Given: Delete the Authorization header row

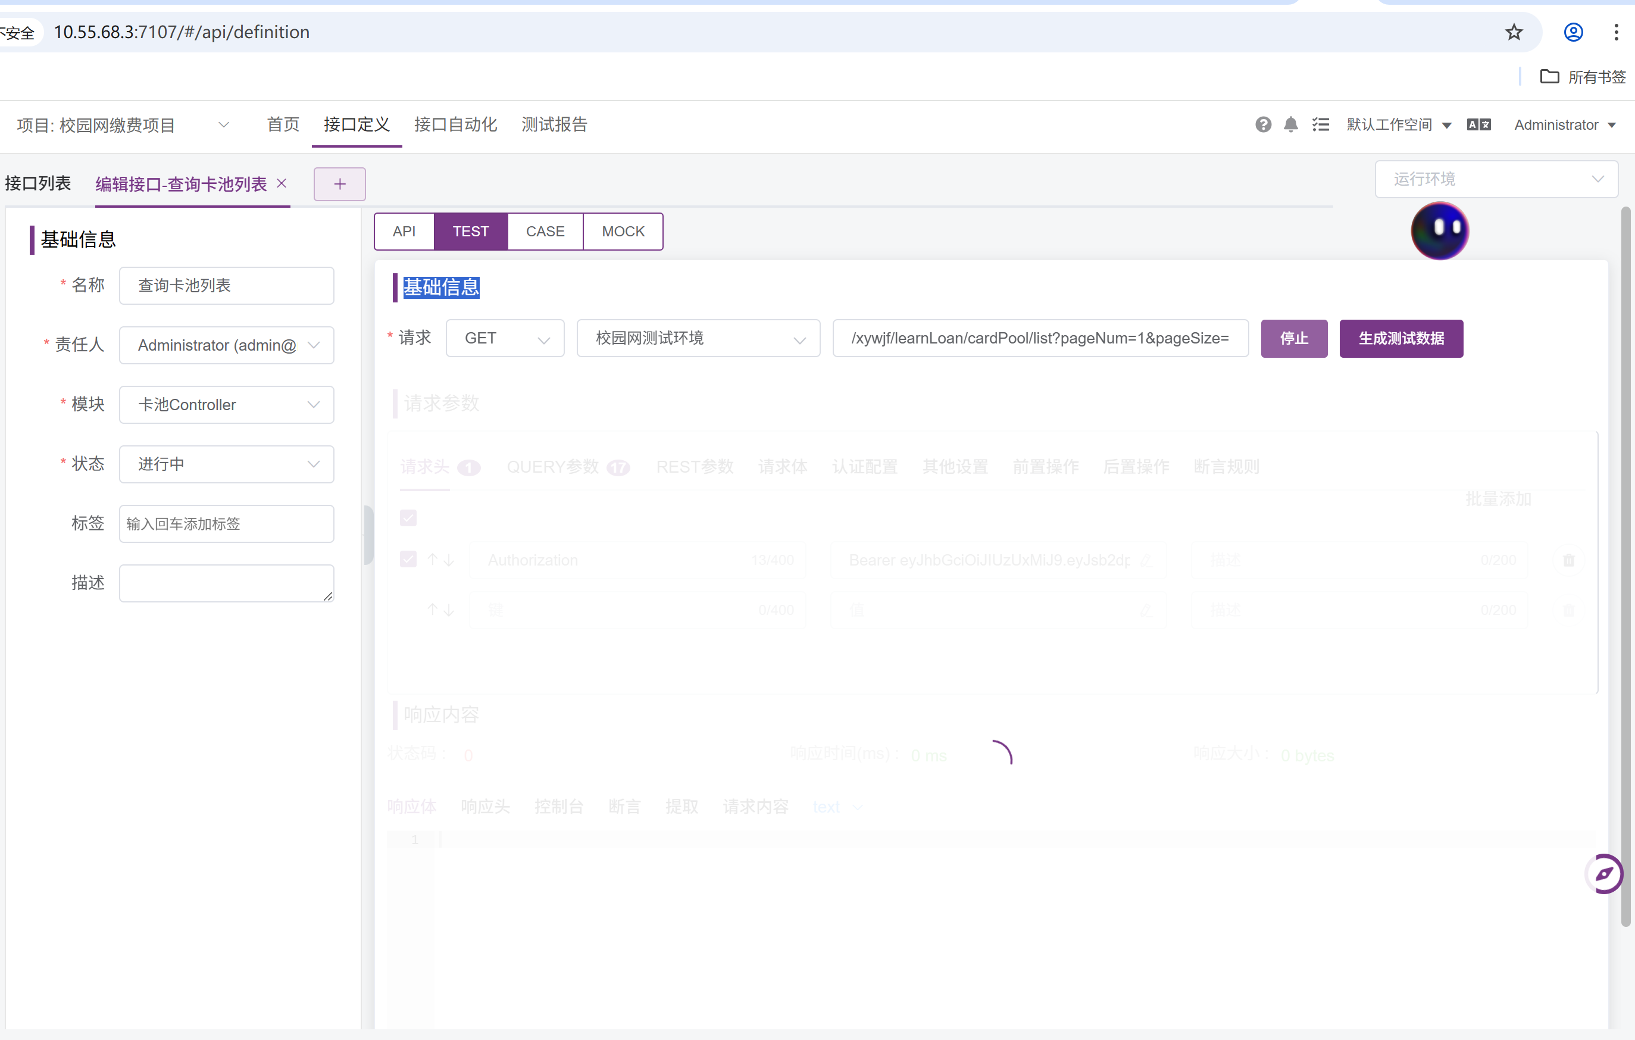Looking at the screenshot, I should [x=1568, y=560].
